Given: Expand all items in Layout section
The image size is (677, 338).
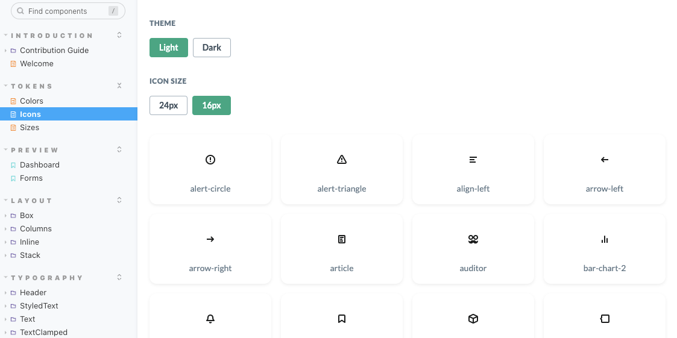Looking at the screenshot, I should click(119, 200).
